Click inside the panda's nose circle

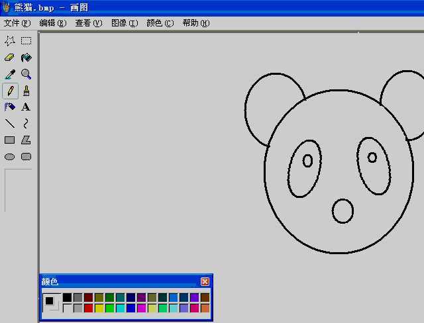click(x=343, y=211)
